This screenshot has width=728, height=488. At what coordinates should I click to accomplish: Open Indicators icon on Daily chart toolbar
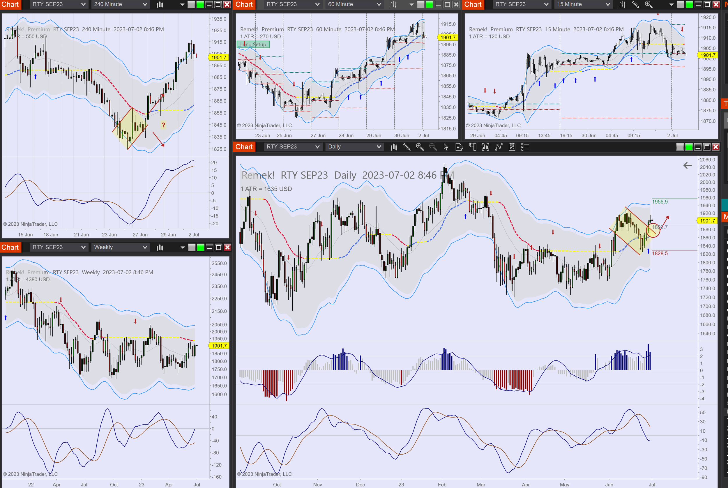(499, 147)
